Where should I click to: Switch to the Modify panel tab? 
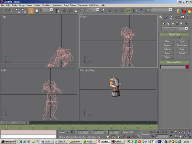pyautogui.click(x=166, y=17)
